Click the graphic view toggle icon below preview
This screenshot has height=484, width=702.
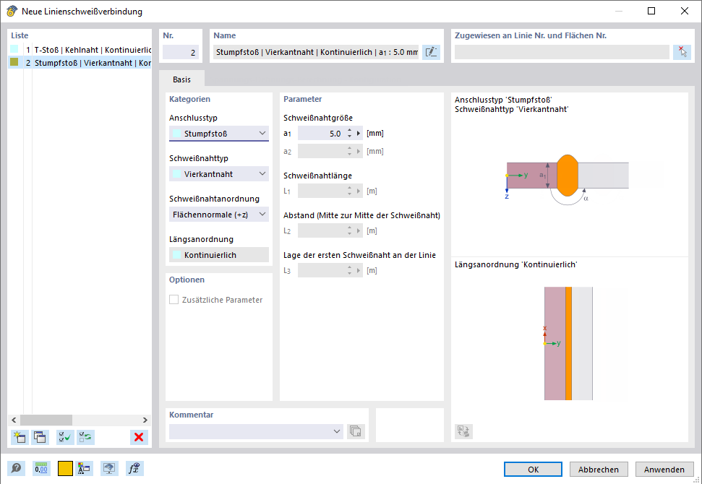464,431
